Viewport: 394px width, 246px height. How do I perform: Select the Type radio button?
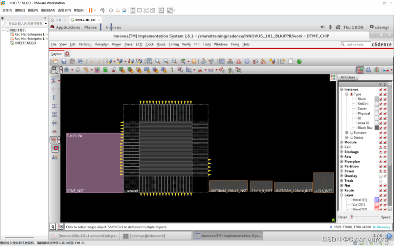click(x=352, y=94)
